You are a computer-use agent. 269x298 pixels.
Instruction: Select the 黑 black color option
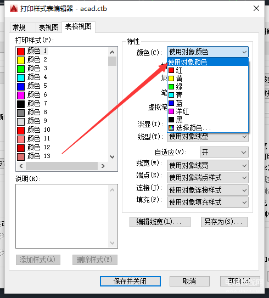click(208, 120)
